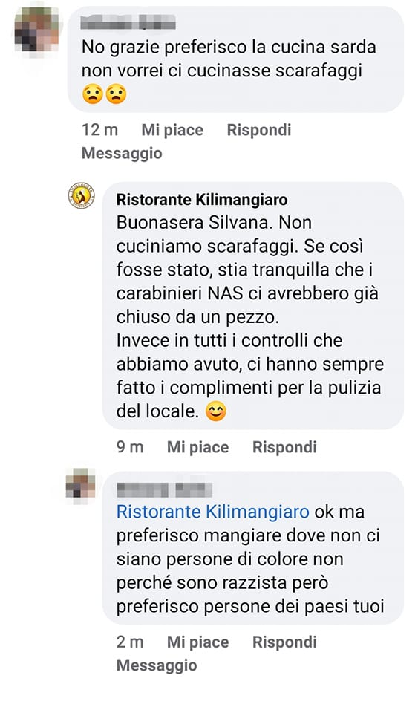This screenshot has height=713, width=418.
Task: Click the blurred author name above the scarafaggi comment
Action: [x=128, y=22]
